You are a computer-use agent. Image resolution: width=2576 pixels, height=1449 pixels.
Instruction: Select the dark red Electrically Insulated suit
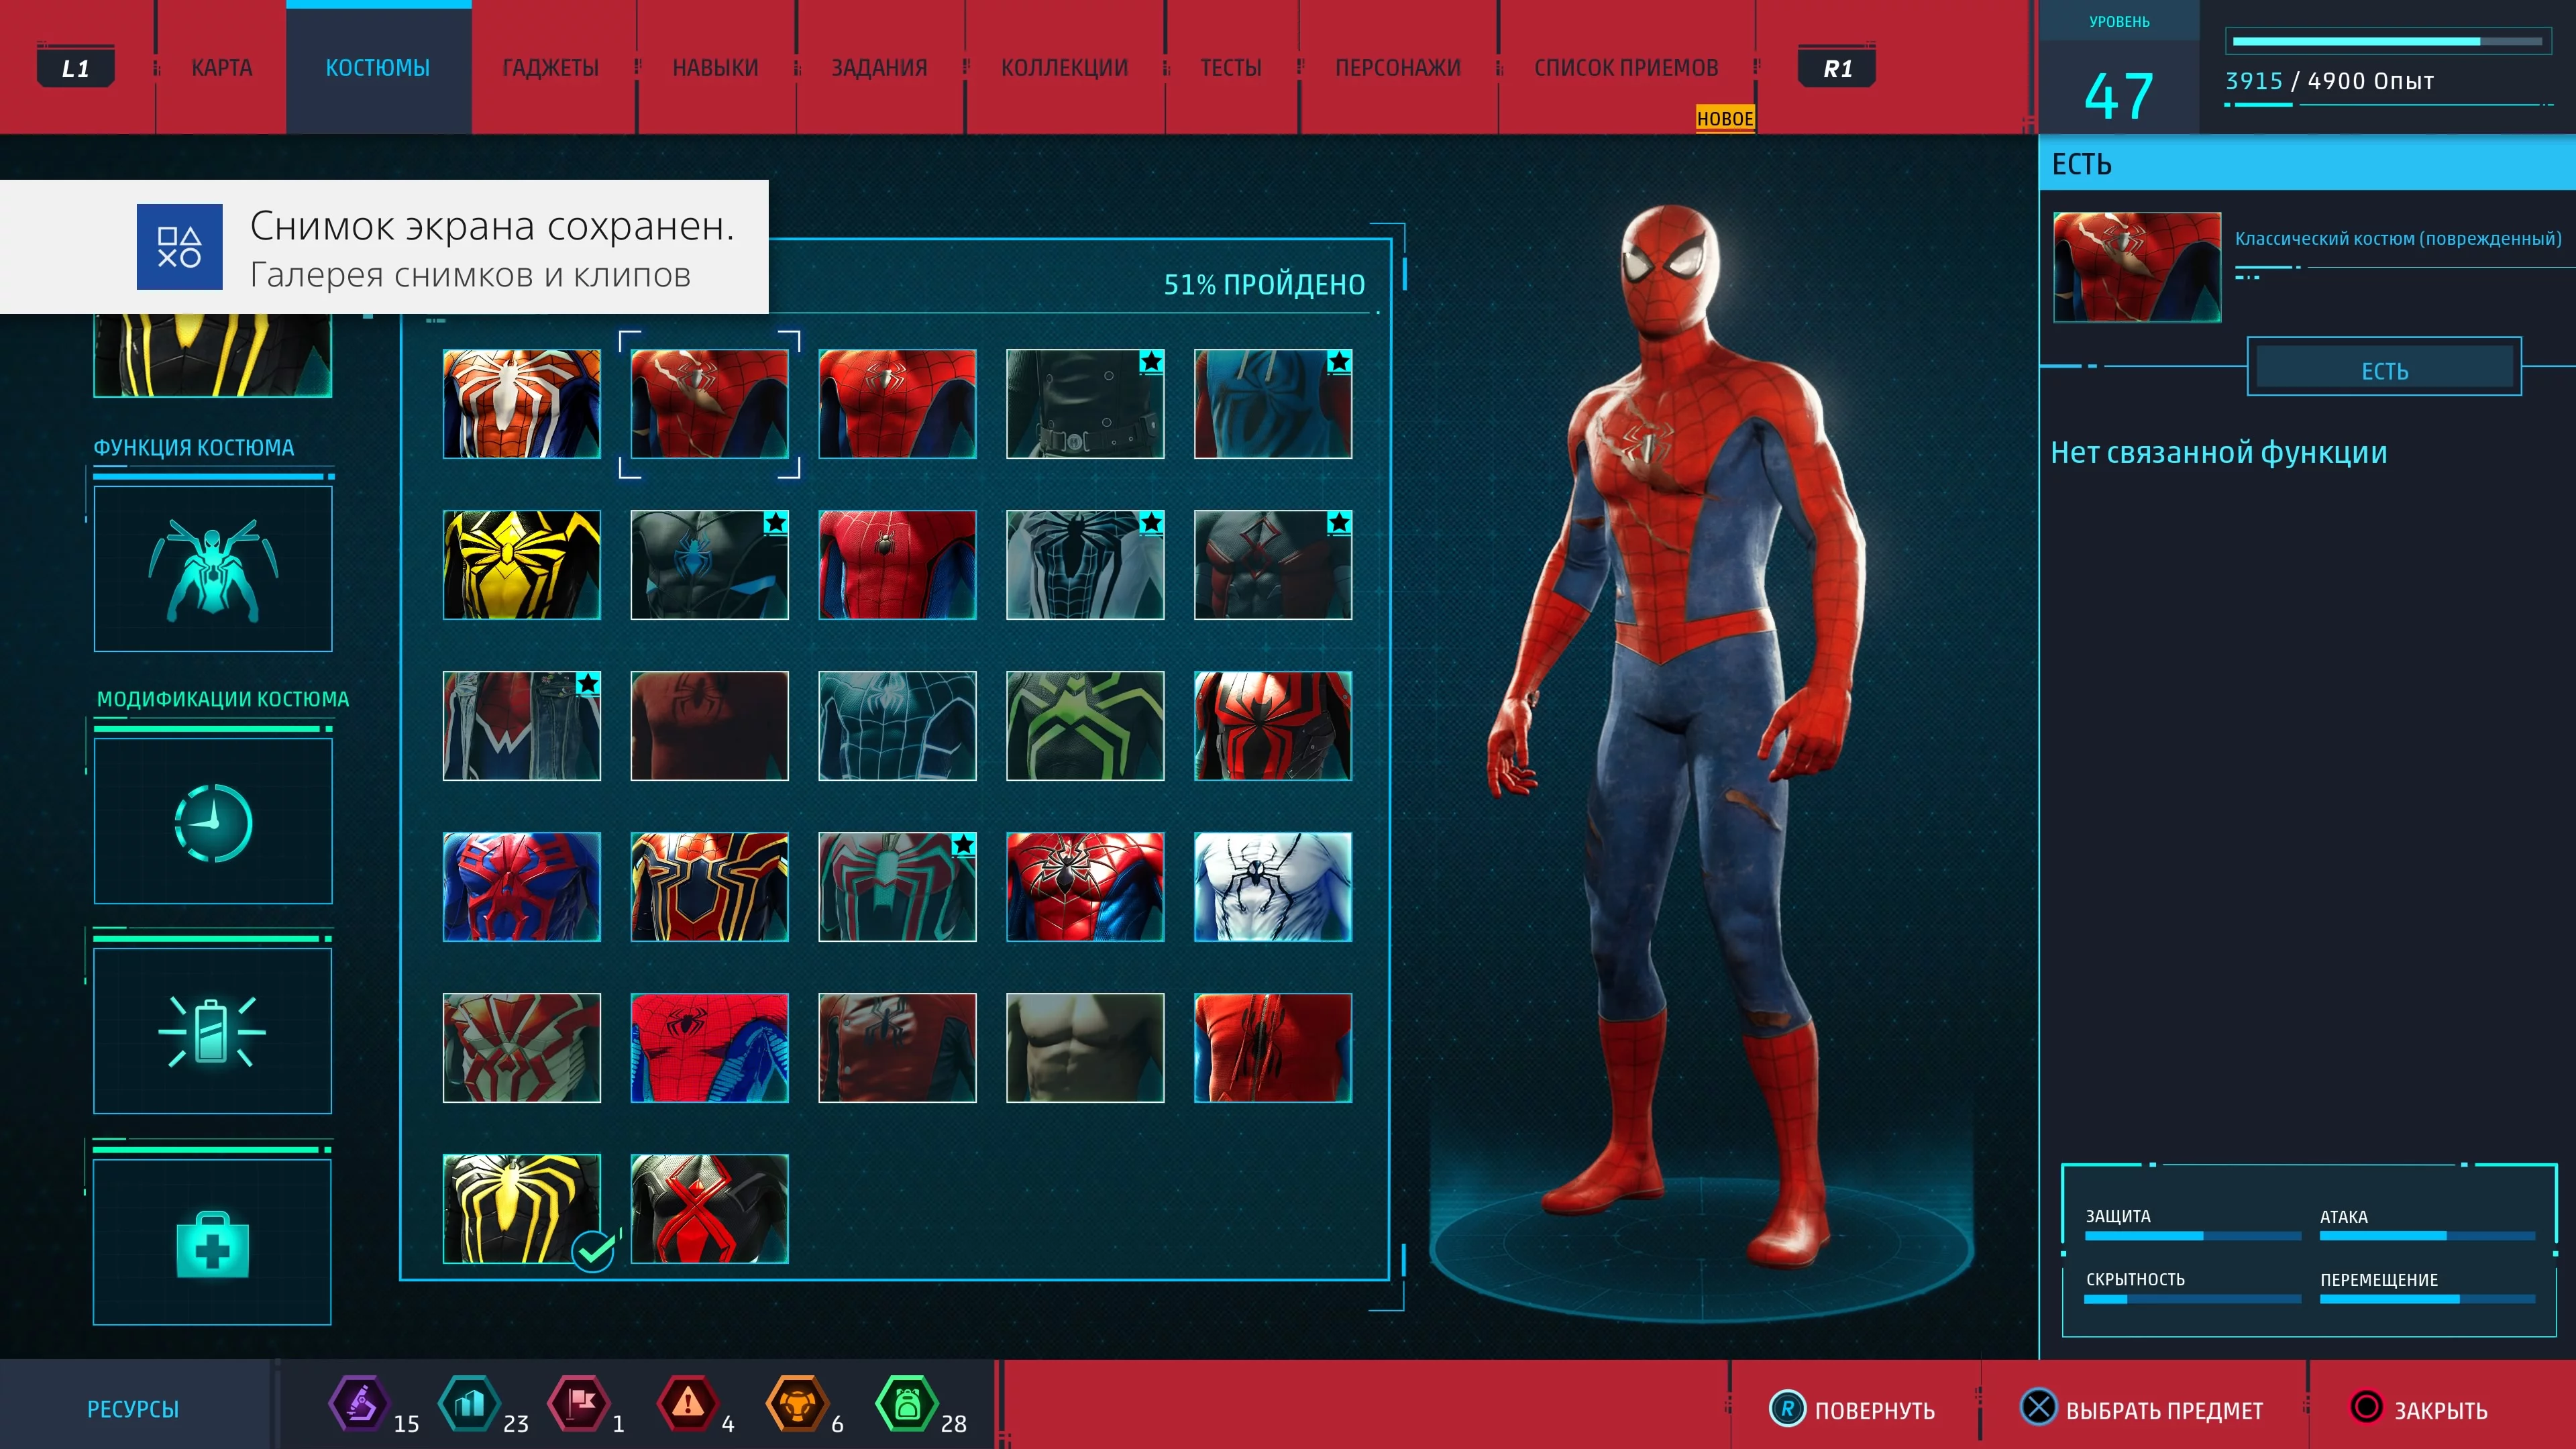1273,565
